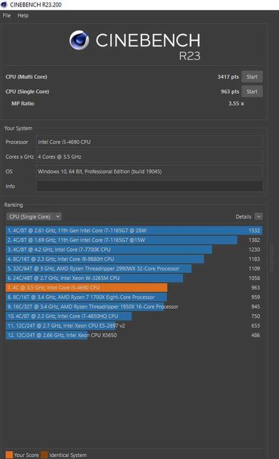Start the CPU Multi Core test

(x=251, y=77)
